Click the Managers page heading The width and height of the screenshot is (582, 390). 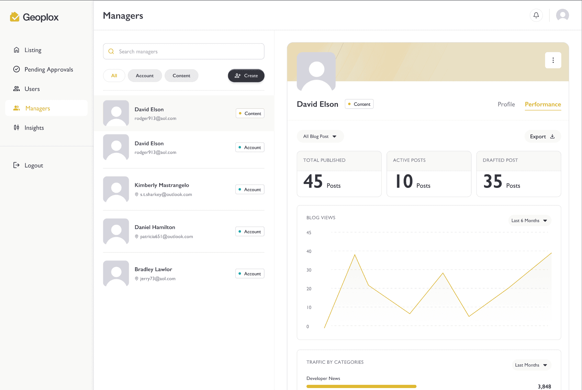(123, 16)
